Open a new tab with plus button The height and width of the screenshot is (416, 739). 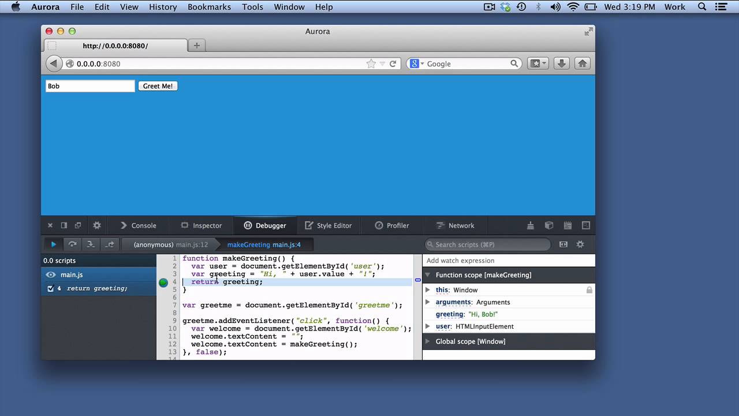196,46
